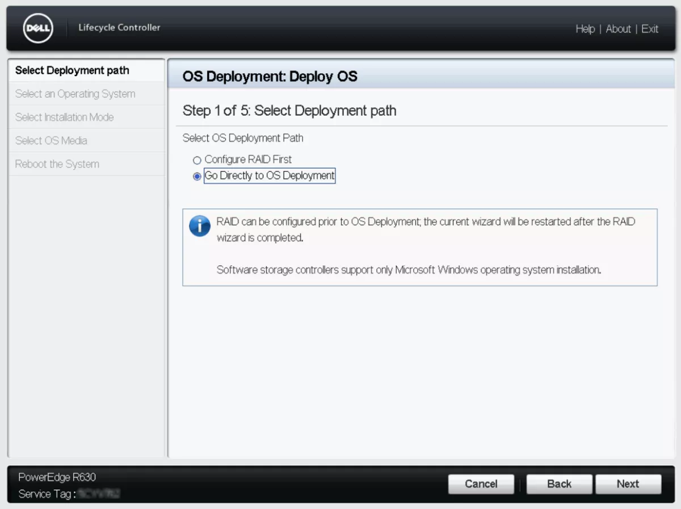Click the Select OS Deployment Path label

tap(243, 138)
